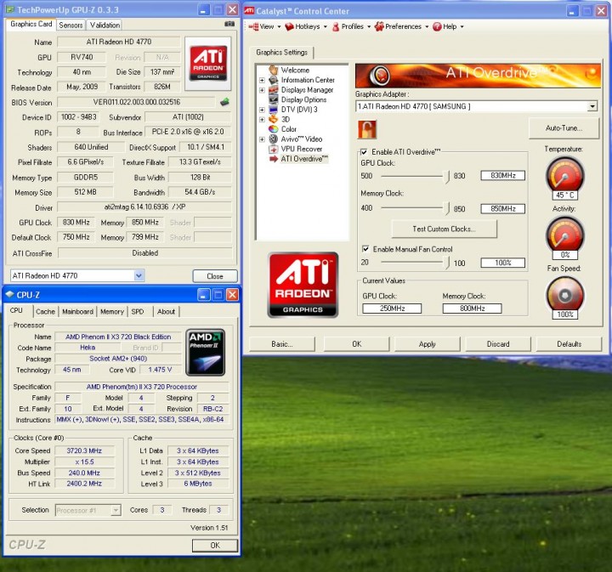Click the Activity gauge dial
Viewport: 612px width, 572px height.
click(564, 235)
